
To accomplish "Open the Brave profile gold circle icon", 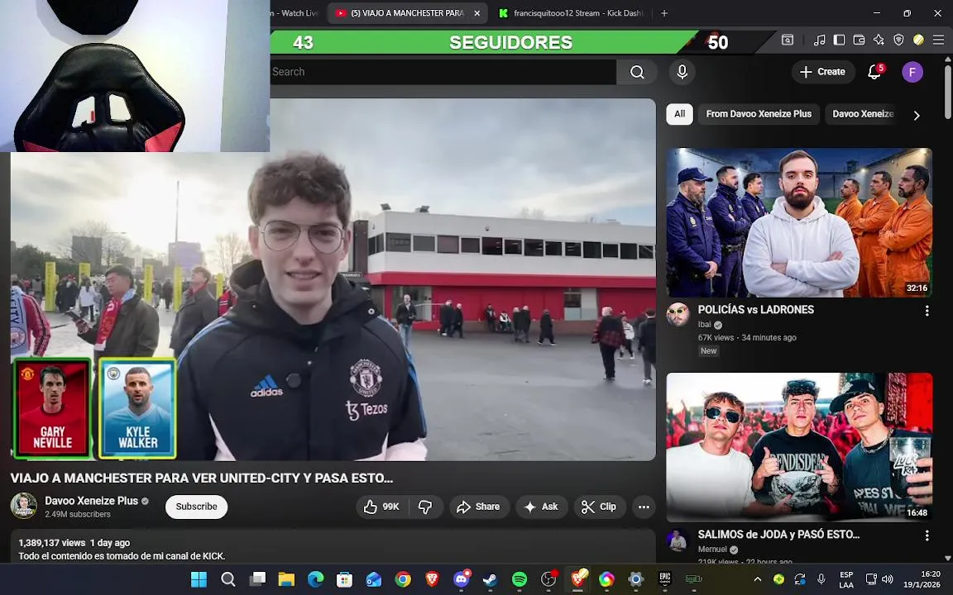I will click(918, 40).
